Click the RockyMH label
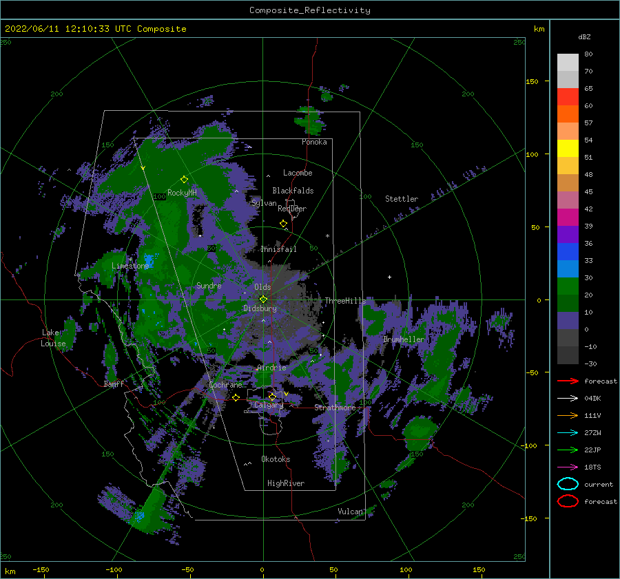Viewport: 620px width, 579px height. click(182, 193)
